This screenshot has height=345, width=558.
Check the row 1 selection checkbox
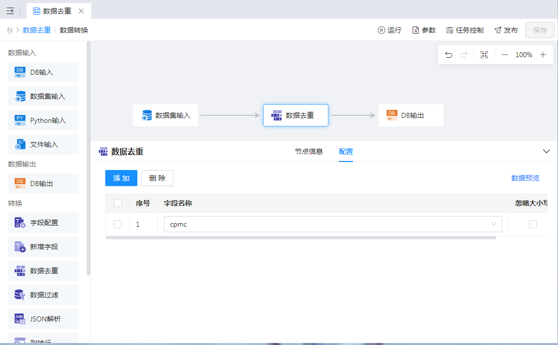pyautogui.click(x=118, y=224)
